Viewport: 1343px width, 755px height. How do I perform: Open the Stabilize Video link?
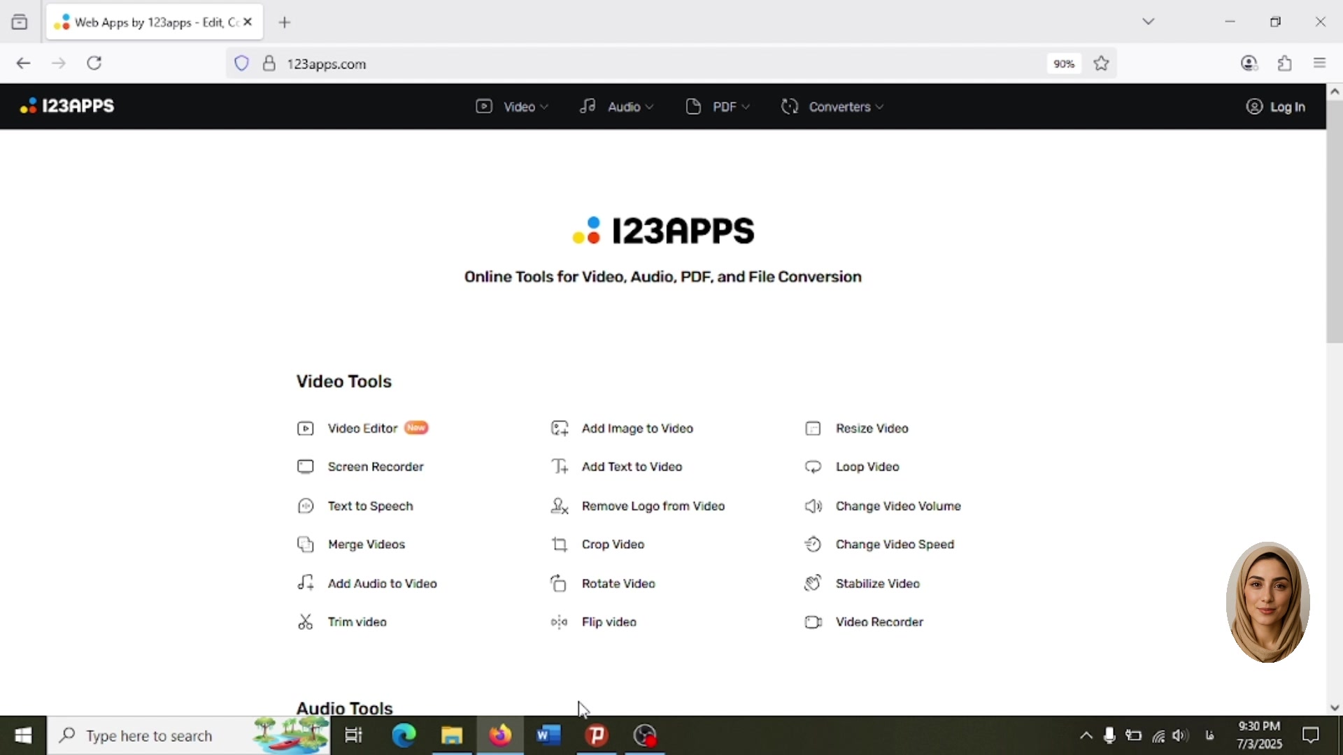click(x=877, y=584)
